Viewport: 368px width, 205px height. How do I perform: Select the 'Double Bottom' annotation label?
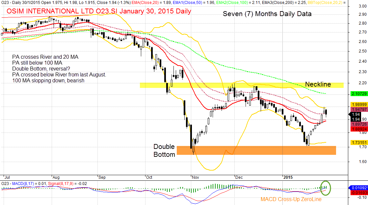(x=164, y=151)
